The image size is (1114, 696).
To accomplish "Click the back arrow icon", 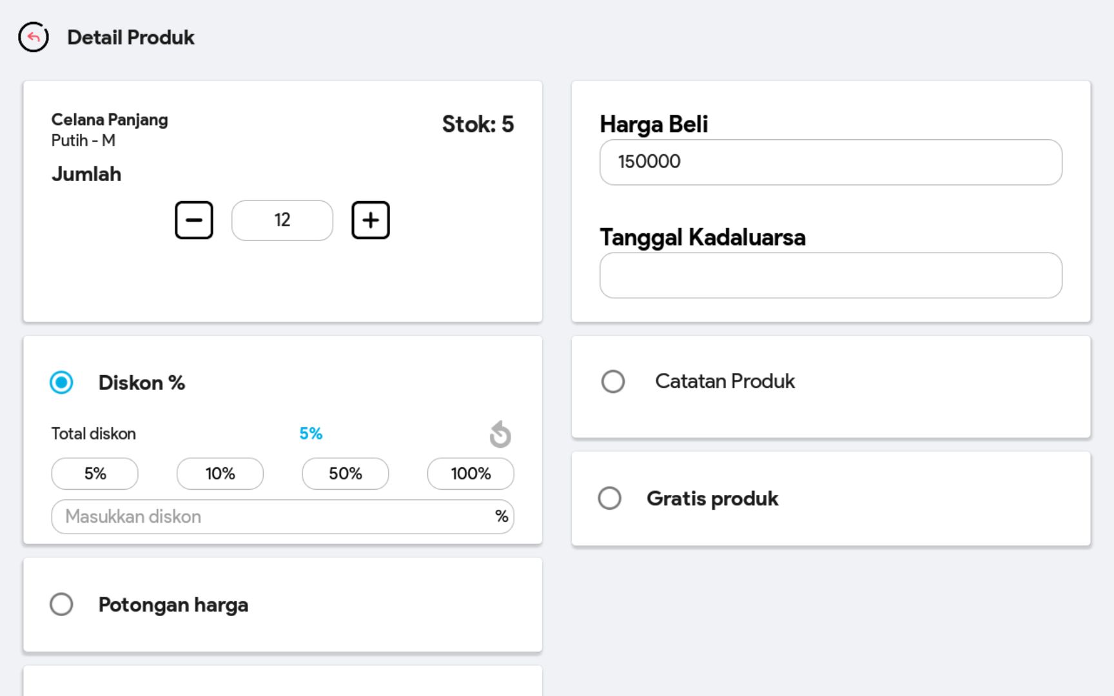I will (34, 37).
